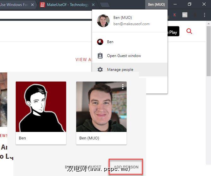Click the browser address bar
Image resolution: width=211 pixels, height=176 pixels.
point(46,15)
